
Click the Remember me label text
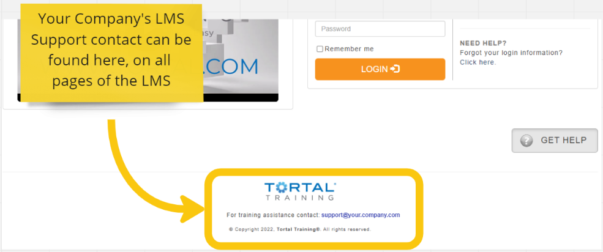349,49
